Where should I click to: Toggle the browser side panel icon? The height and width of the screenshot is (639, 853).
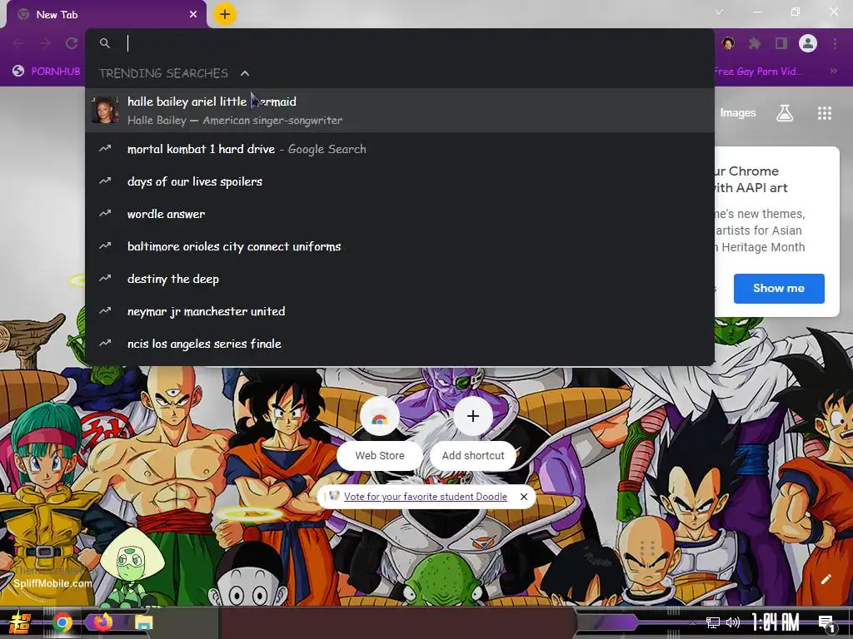(781, 43)
